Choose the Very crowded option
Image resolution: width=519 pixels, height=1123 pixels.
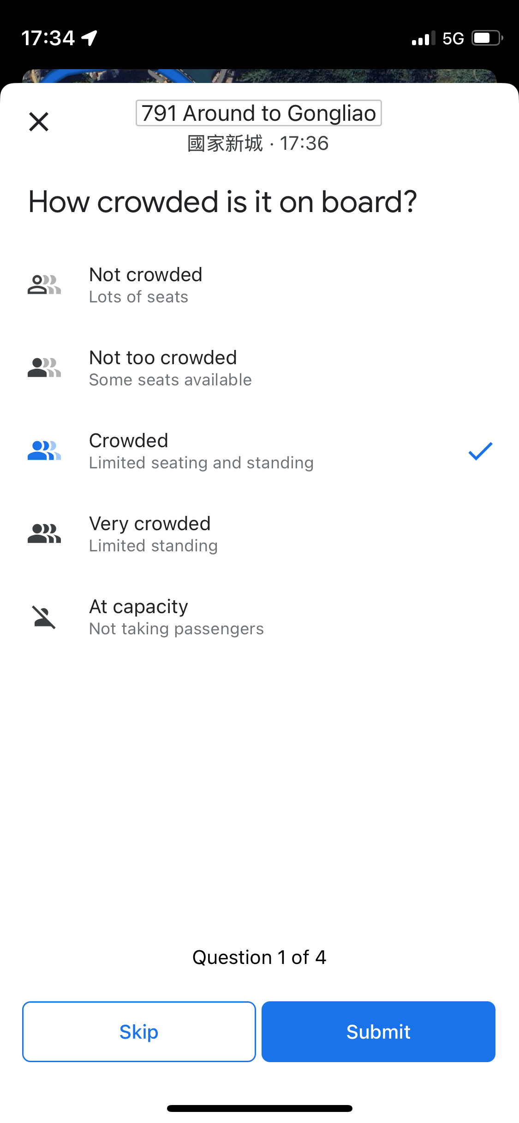[259, 534]
